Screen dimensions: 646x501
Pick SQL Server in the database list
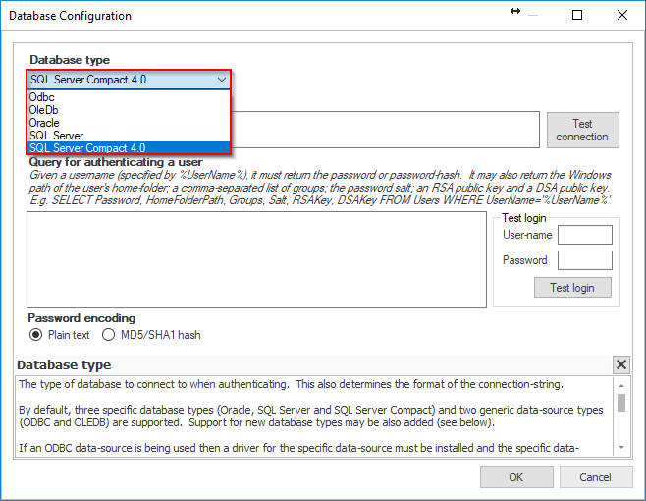click(x=56, y=136)
